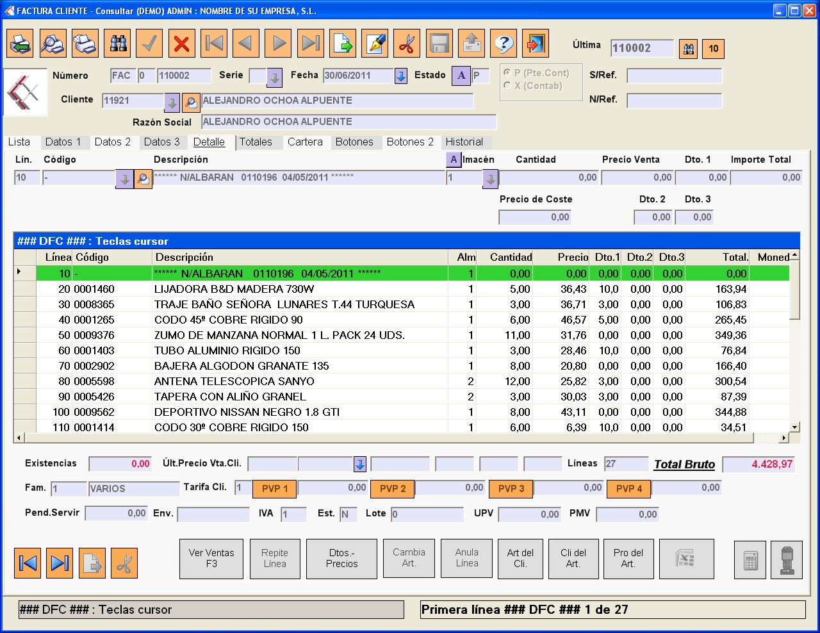The height and width of the screenshot is (633, 820).
Task: Switch to the Lista tab
Action: 19,142
